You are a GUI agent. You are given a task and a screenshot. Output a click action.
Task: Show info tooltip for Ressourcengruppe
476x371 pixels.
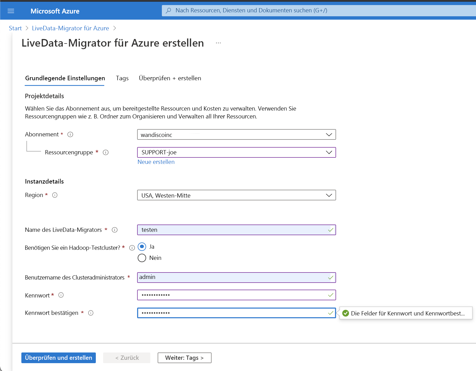click(x=106, y=152)
